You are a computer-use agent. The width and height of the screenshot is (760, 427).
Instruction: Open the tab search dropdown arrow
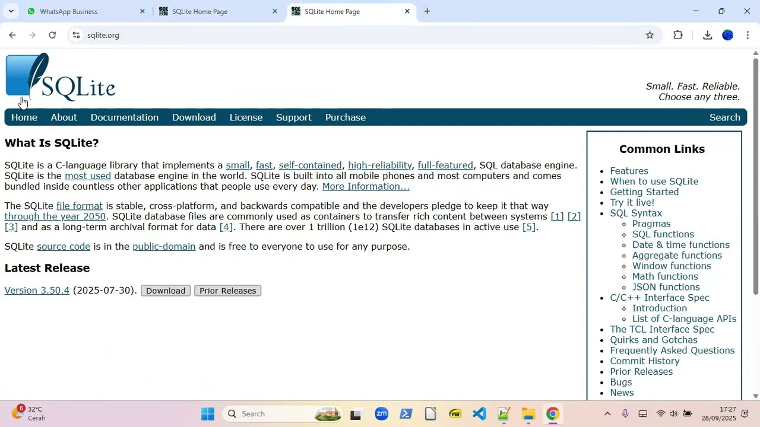[11, 11]
